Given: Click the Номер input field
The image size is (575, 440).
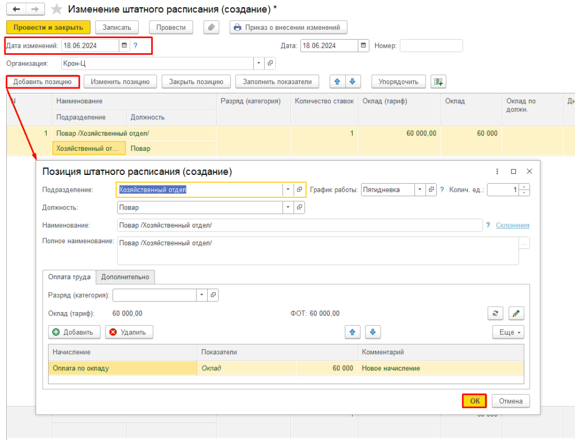Looking at the screenshot, I should coord(431,46).
